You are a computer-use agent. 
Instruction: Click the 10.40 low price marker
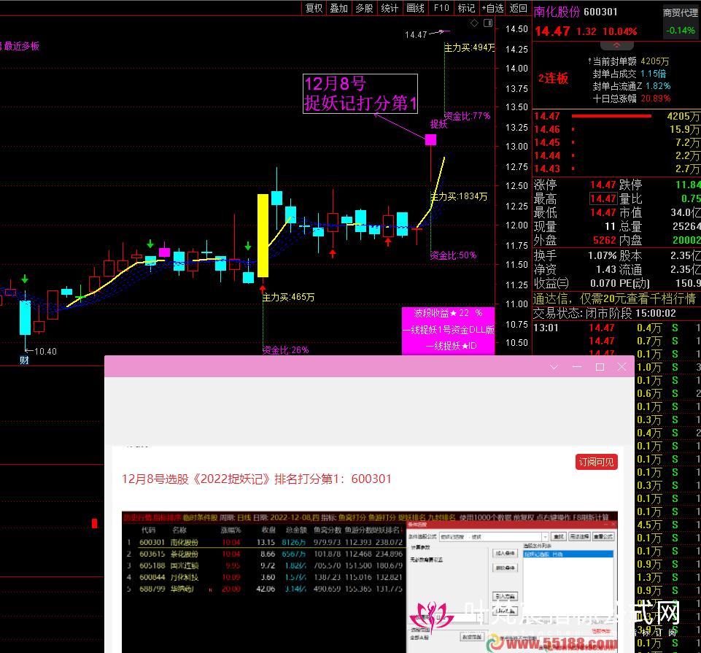point(46,352)
